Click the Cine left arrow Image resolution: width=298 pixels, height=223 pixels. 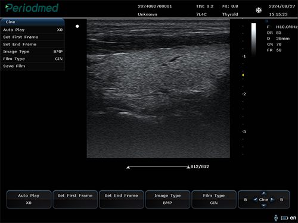(x=255, y=200)
